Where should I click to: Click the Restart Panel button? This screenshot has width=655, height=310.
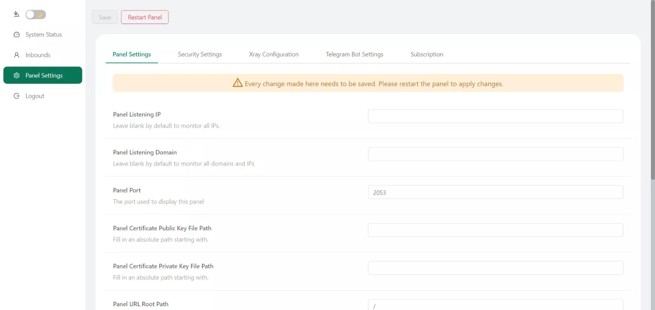[145, 17]
